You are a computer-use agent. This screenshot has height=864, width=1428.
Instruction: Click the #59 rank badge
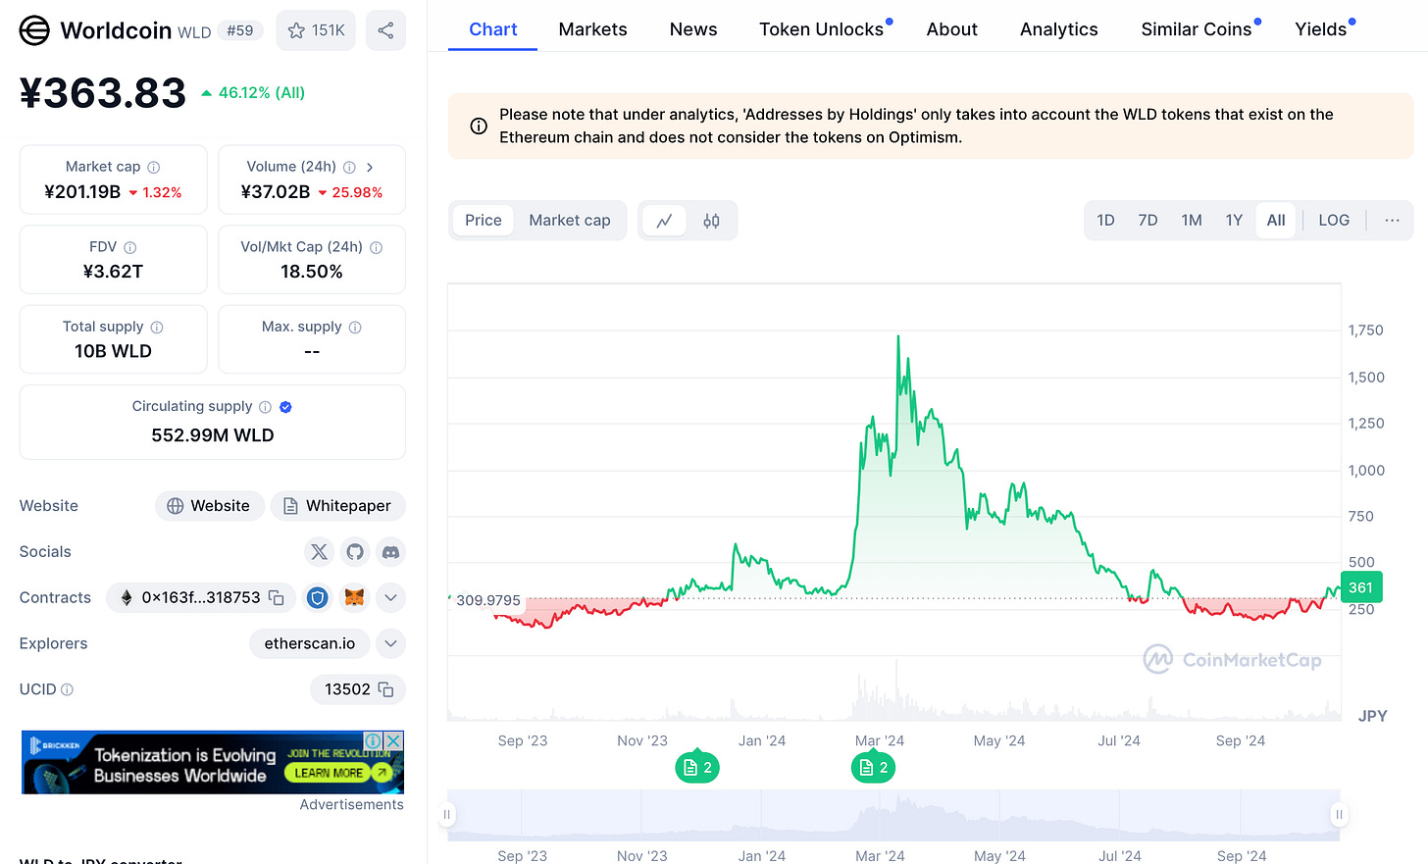pyautogui.click(x=240, y=30)
